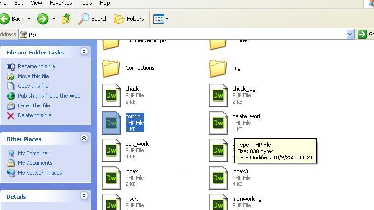The image size is (374, 210).
Task: Expand the address bar dropdown
Action: click(350, 34)
